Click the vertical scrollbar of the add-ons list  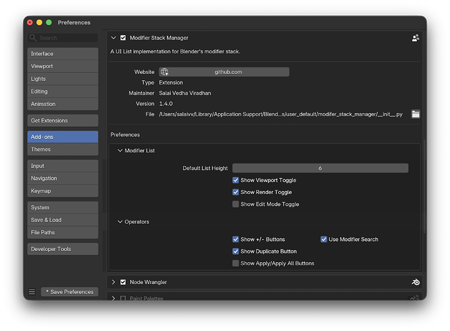pyautogui.click(x=424, y=186)
